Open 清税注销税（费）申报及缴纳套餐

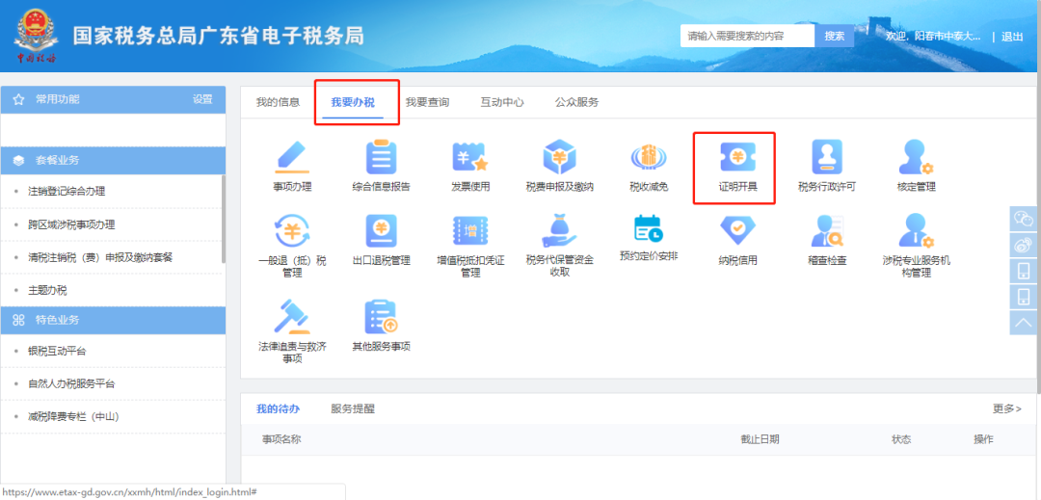[100, 257]
